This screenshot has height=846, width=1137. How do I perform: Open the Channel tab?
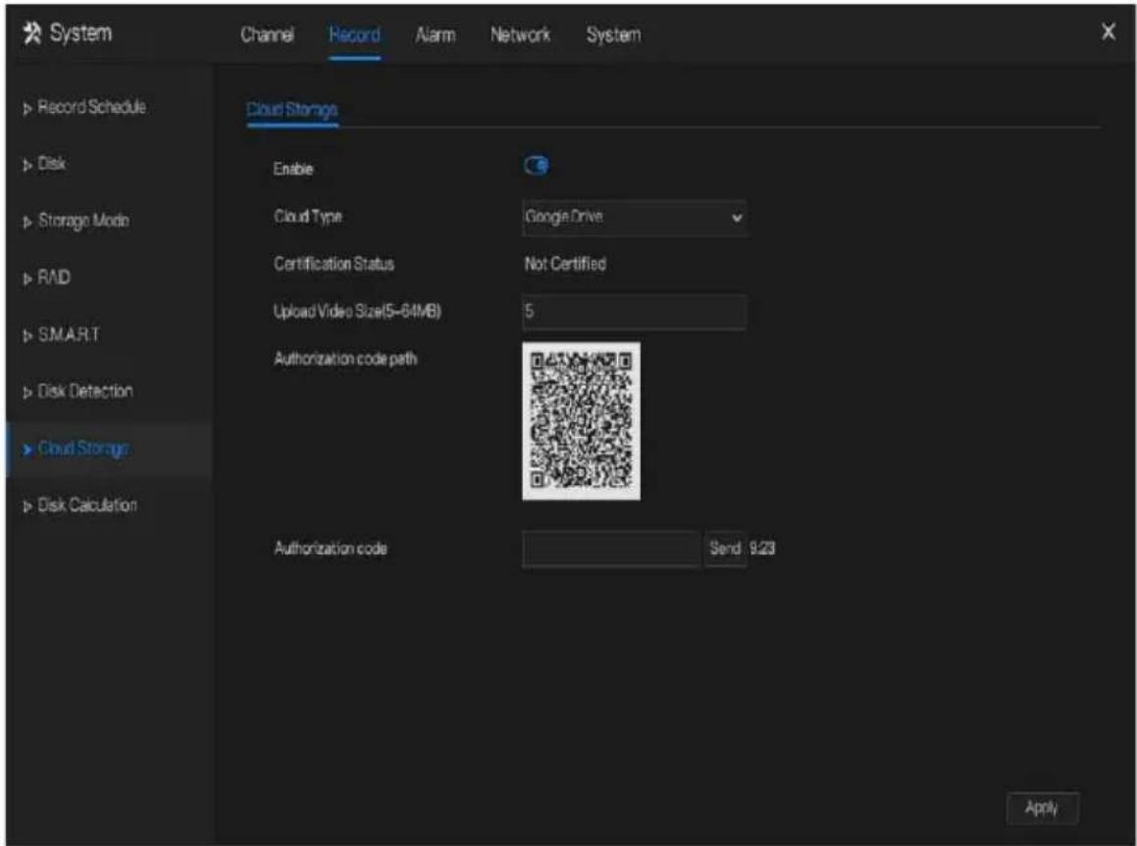(267, 34)
